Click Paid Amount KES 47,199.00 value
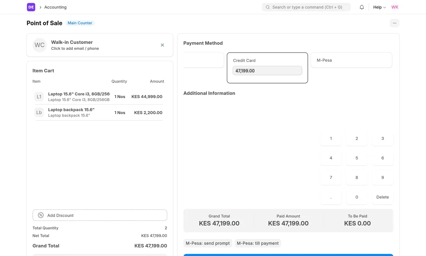Image resolution: width=426 pixels, height=256 pixels. [x=288, y=224]
